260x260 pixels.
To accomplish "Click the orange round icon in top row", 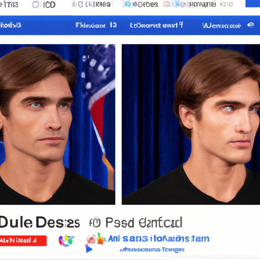I will (x=166, y=4).
